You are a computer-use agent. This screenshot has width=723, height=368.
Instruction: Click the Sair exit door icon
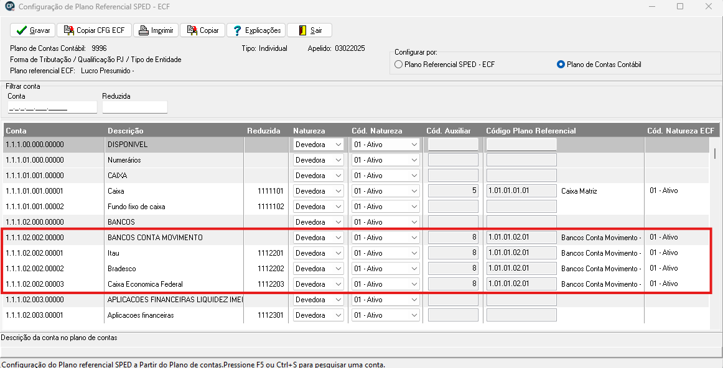click(x=303, y=30)
